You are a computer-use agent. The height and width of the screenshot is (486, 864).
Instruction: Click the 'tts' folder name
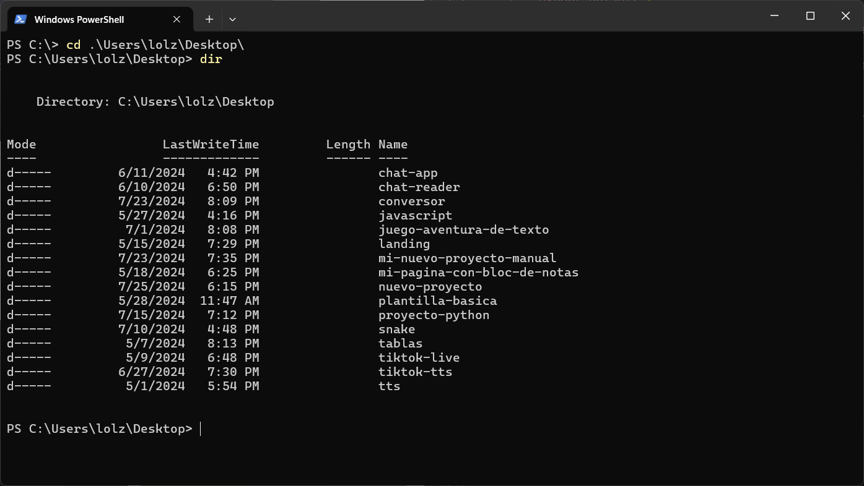pos(390,386)
